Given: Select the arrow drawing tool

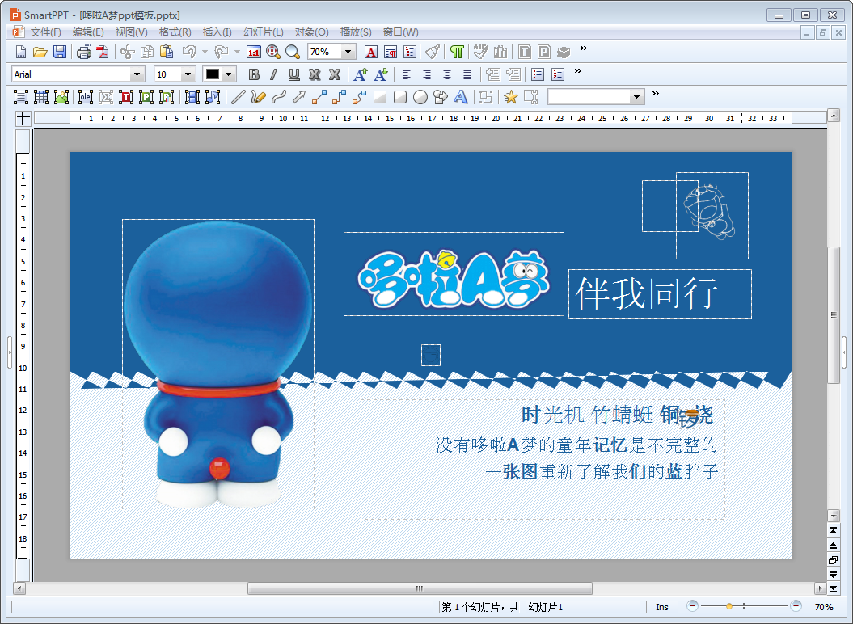Looking at the screenshot, I should pyautogui.click(x=298, y=97).
